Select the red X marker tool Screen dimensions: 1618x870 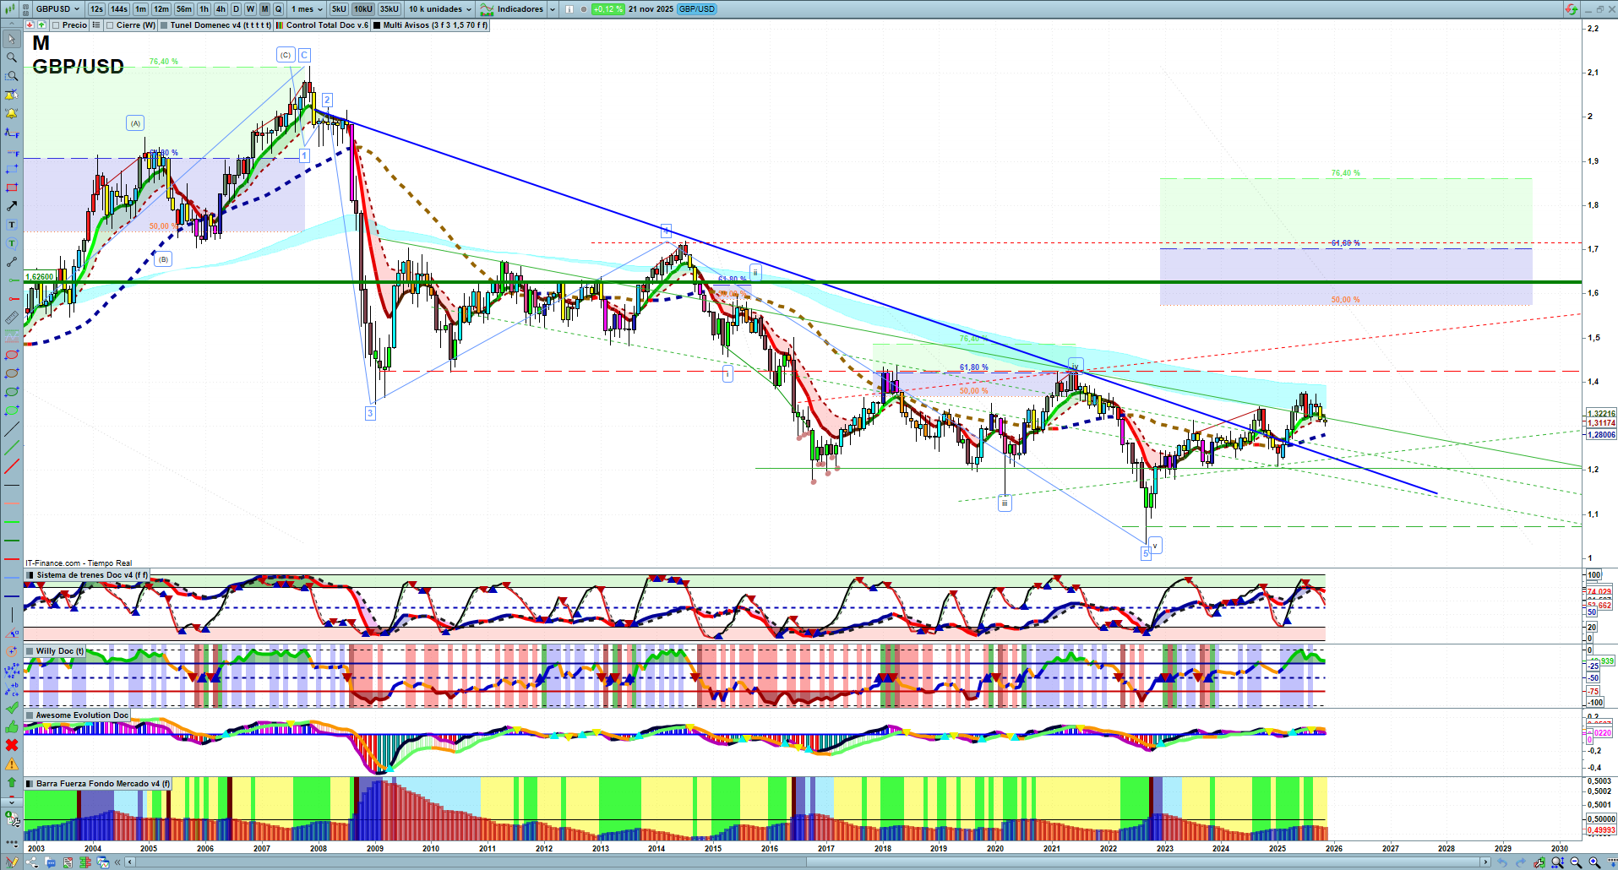[x=12, y=745]
